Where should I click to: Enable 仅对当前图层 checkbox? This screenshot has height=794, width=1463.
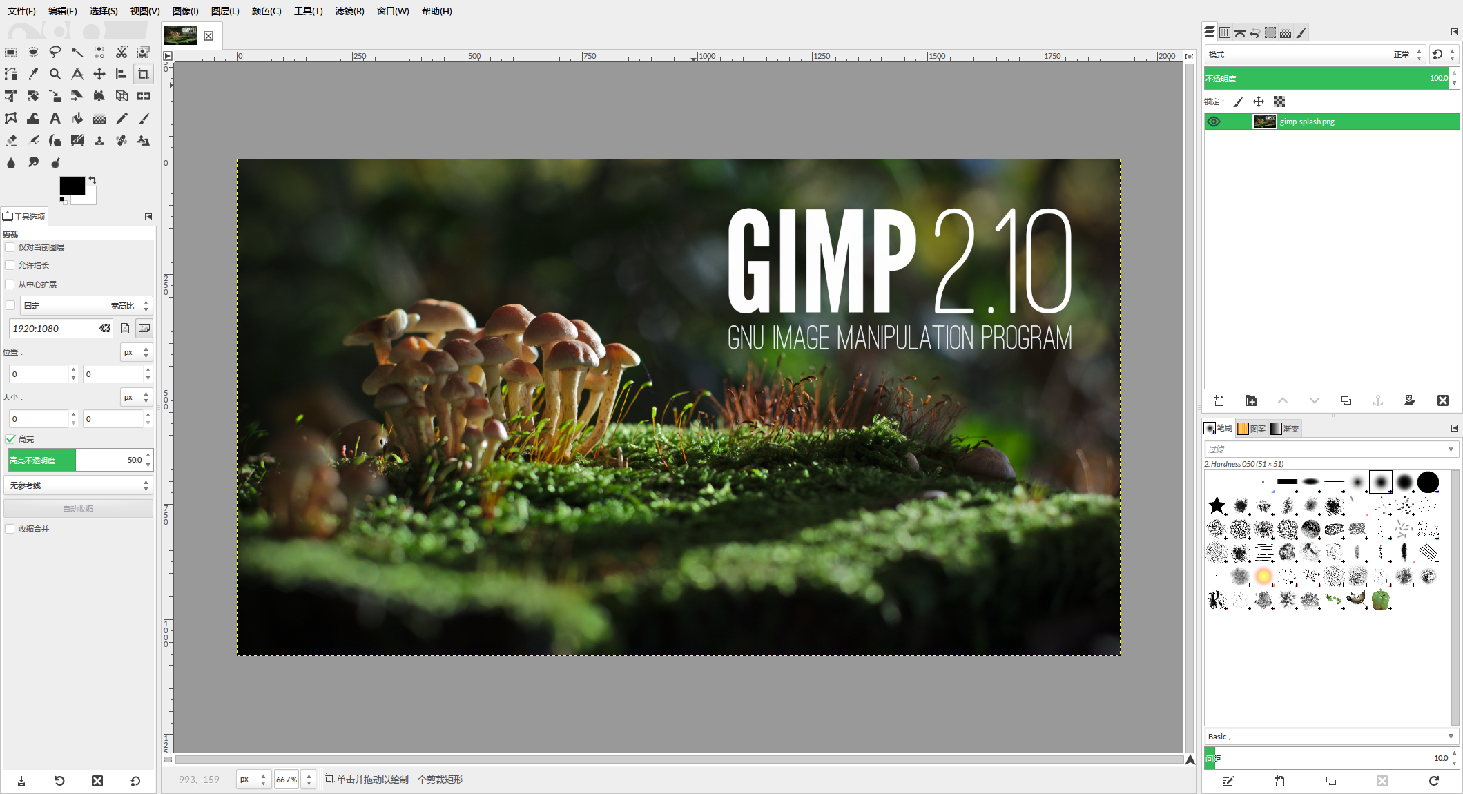10,247
